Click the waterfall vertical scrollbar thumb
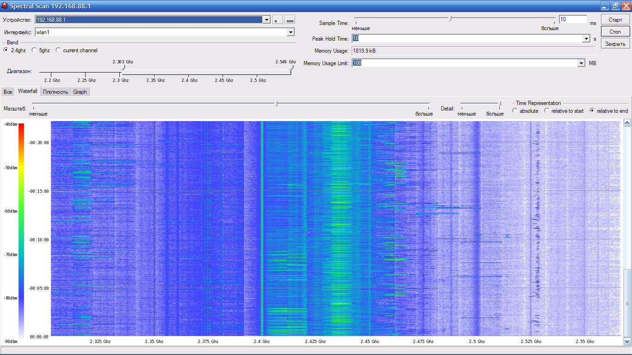The height and width of the screenshot is (355, 632). pos(627,303)
